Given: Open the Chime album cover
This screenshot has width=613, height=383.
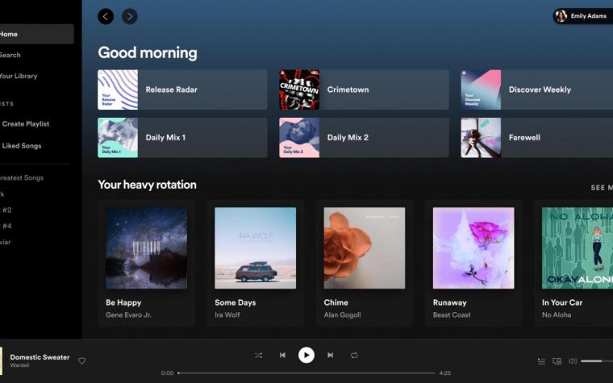Looking at the screenshot, I should (x=365, y=248).
